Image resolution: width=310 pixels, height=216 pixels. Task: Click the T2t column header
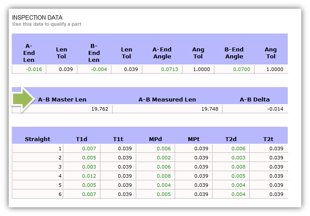pyautogui.click(x=269, y=139)
